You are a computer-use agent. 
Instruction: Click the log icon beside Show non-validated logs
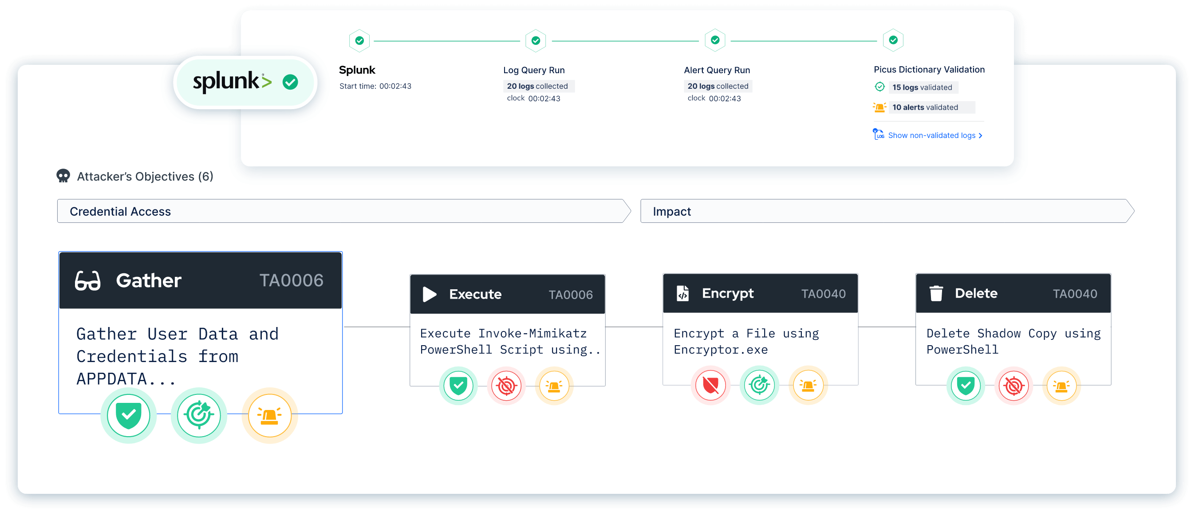878,134
